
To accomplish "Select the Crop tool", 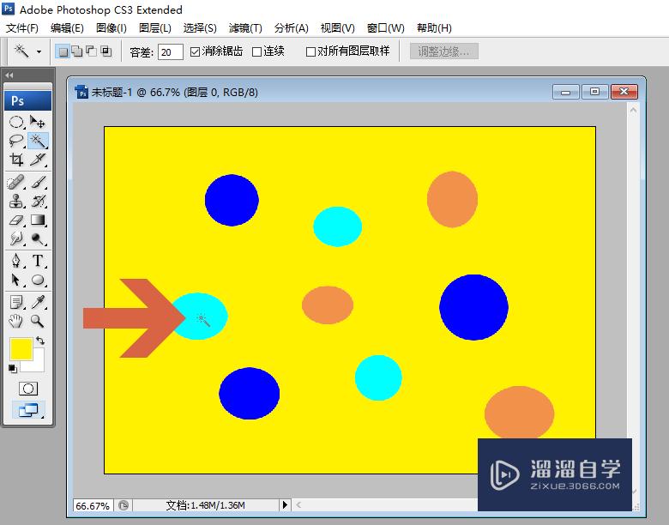I will (16, 160).
